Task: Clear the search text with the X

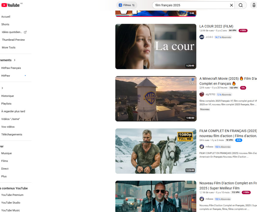Action: point(231,5)
